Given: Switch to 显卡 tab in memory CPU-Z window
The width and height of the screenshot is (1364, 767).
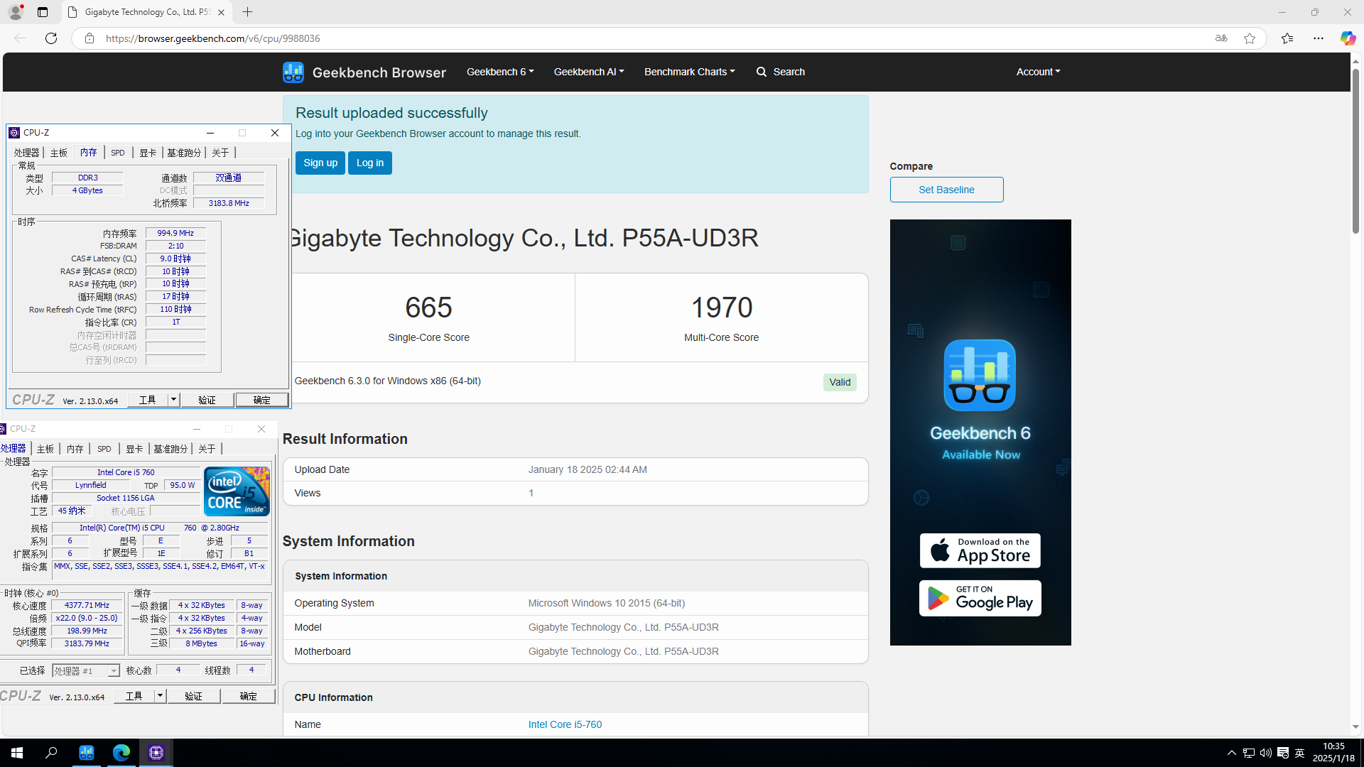Looking at the screenshot, I should point(148,153).
